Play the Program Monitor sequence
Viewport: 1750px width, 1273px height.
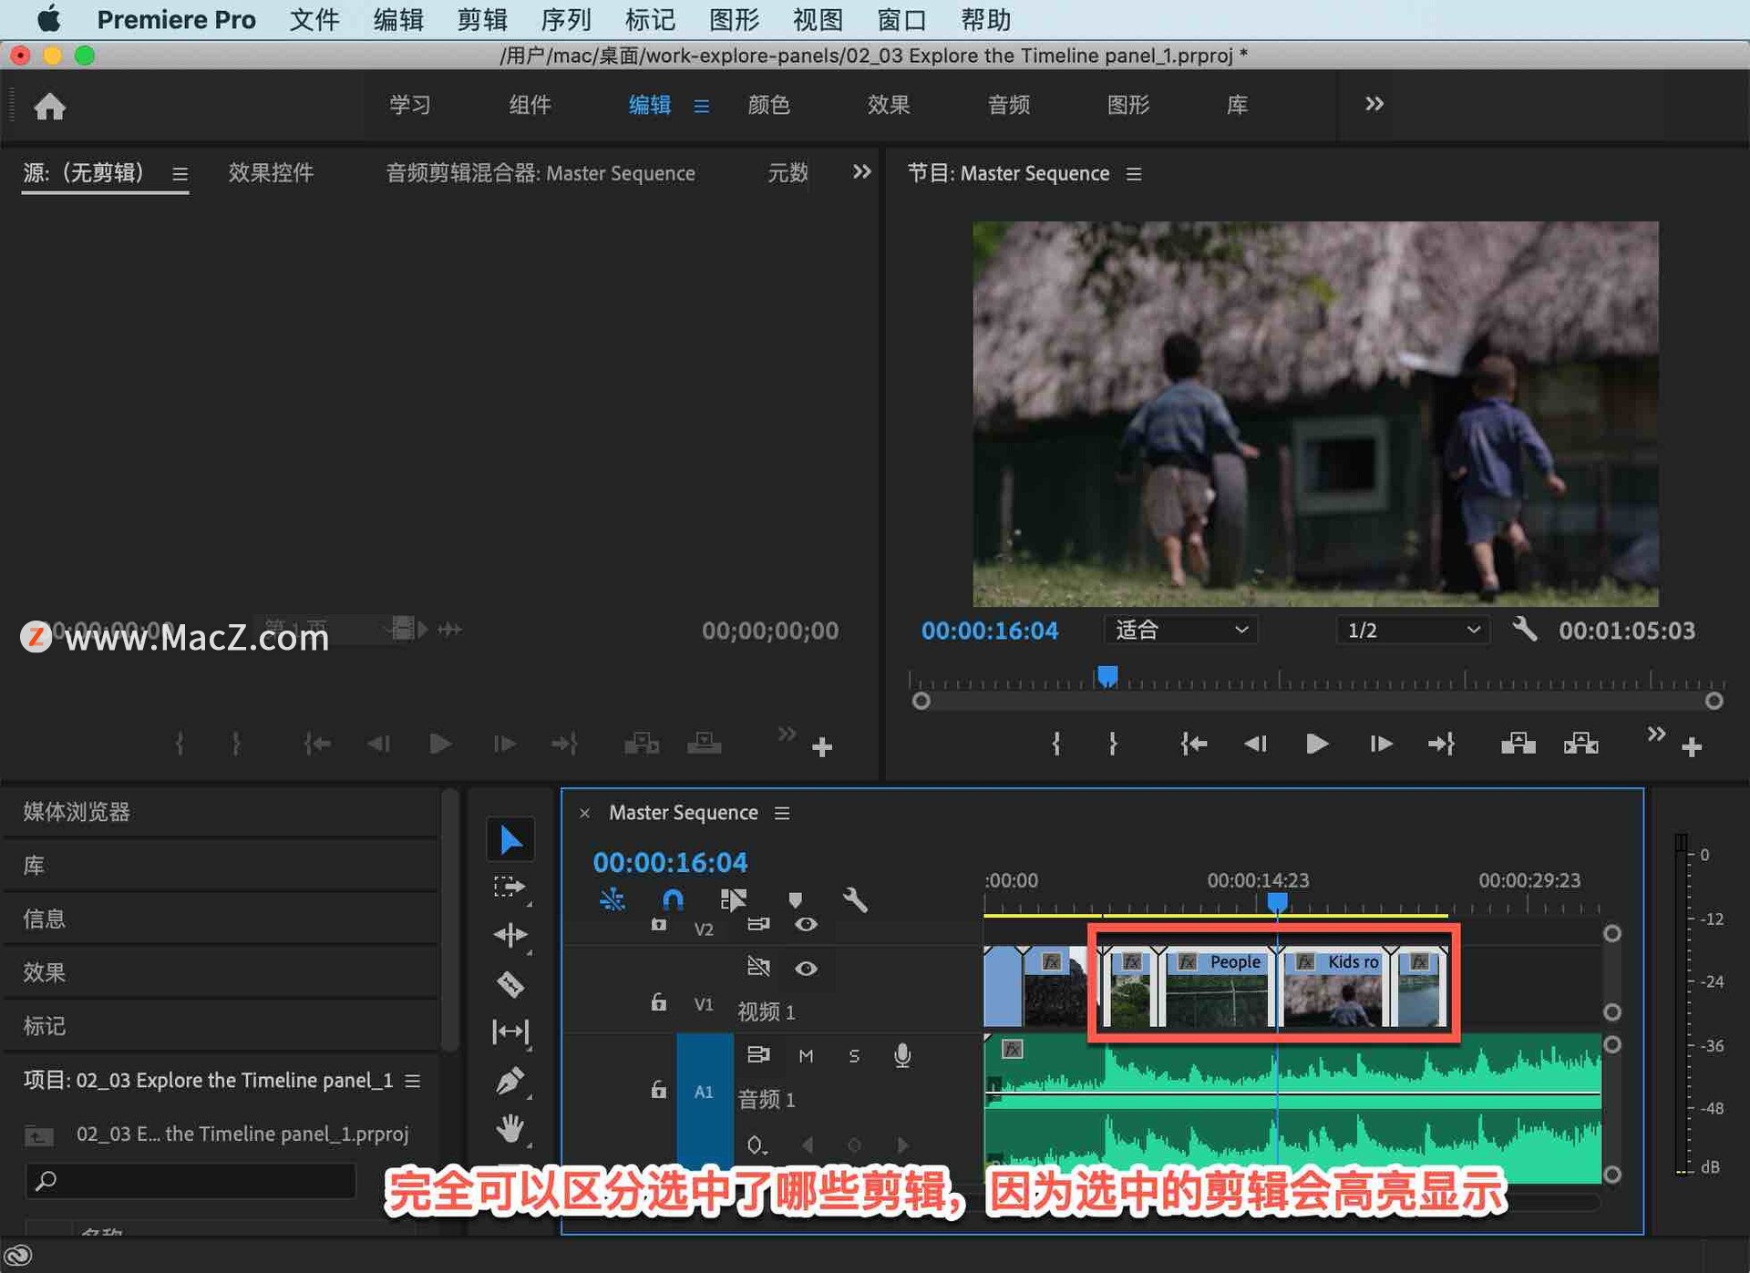click(1317, 744)
